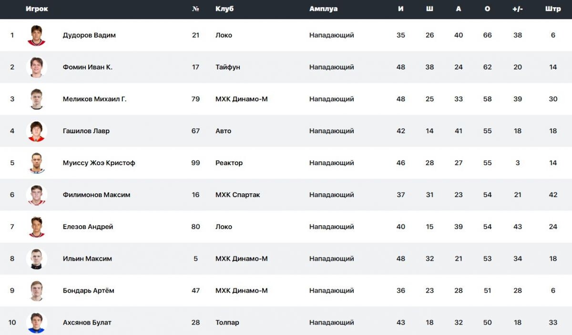This screenshot has width=572, height=335.
Task: Select Гашилов Лавр's player photo
Action: point(36,131)
